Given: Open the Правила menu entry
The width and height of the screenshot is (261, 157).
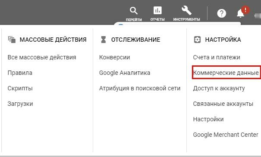Looking at the screenshot, I should [20, 73].
